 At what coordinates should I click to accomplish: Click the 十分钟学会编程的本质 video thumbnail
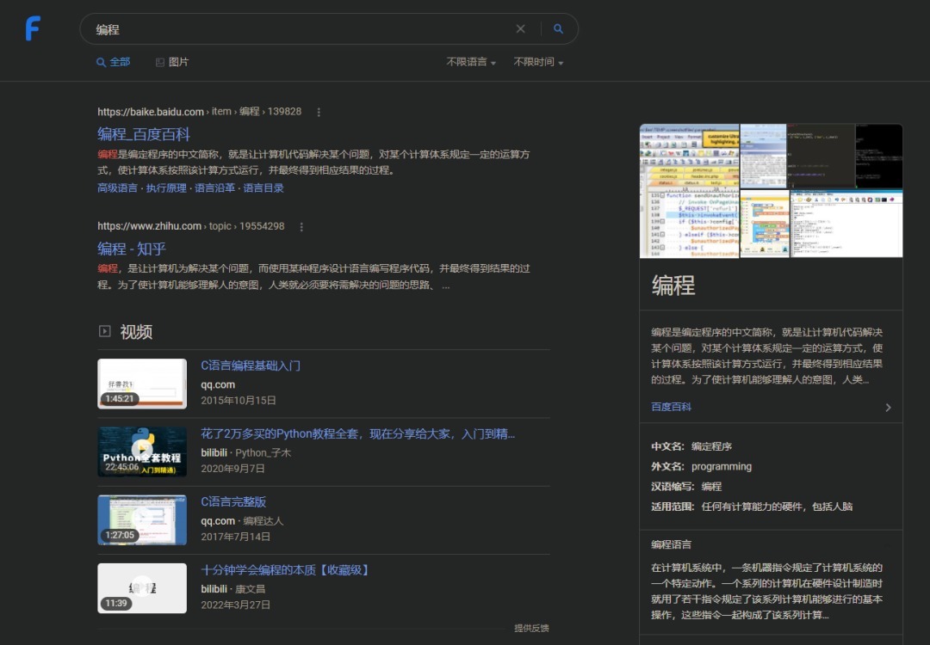pos(142,588)
